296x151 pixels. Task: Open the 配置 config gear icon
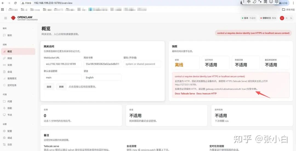(x=4, y=131)
